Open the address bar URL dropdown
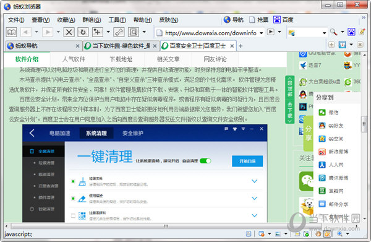This screenshot has width=371, height=242. click(261, 33)
